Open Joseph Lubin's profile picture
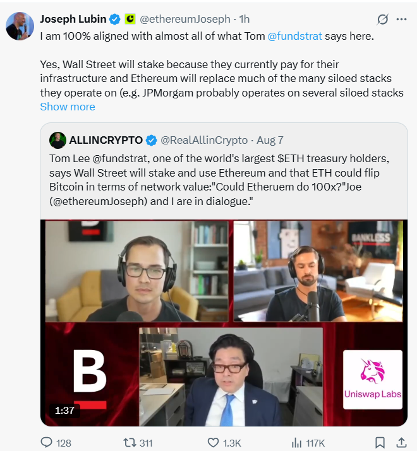 [x=20, y=26]
